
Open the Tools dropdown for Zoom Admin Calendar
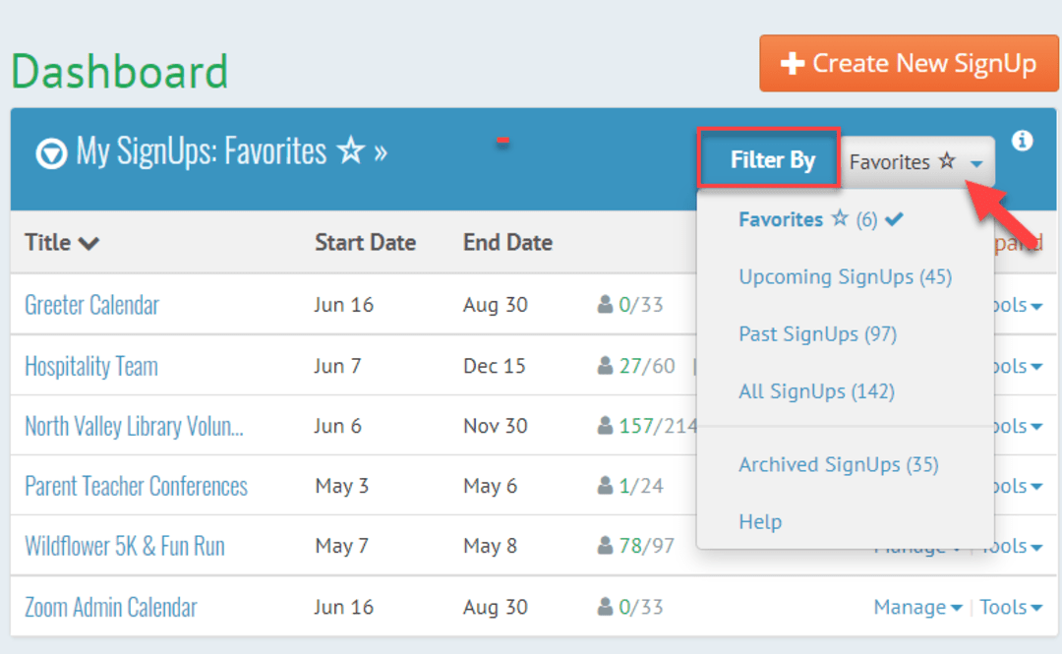tap(1011, 607)
